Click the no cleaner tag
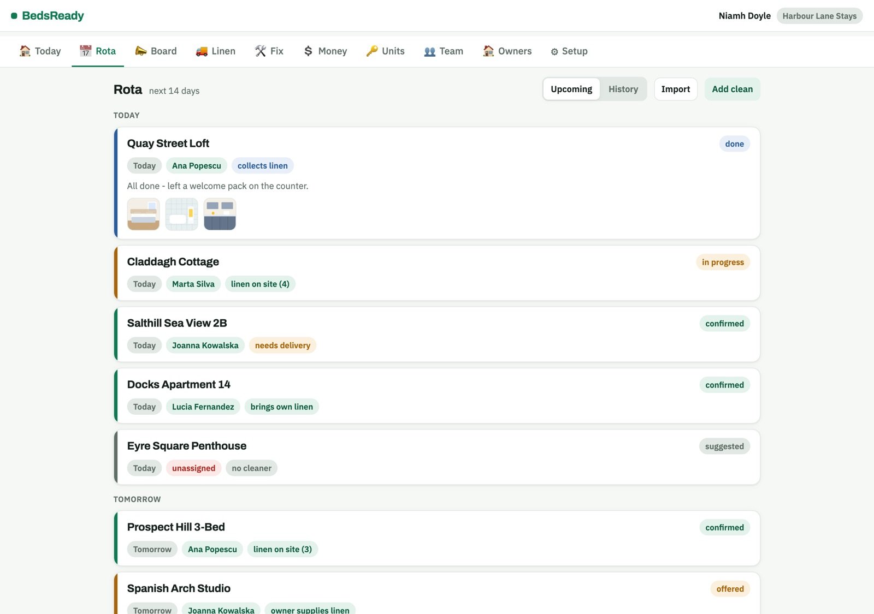Image resolution: width=874 pixels, height=614 pixels. (251, 468)
